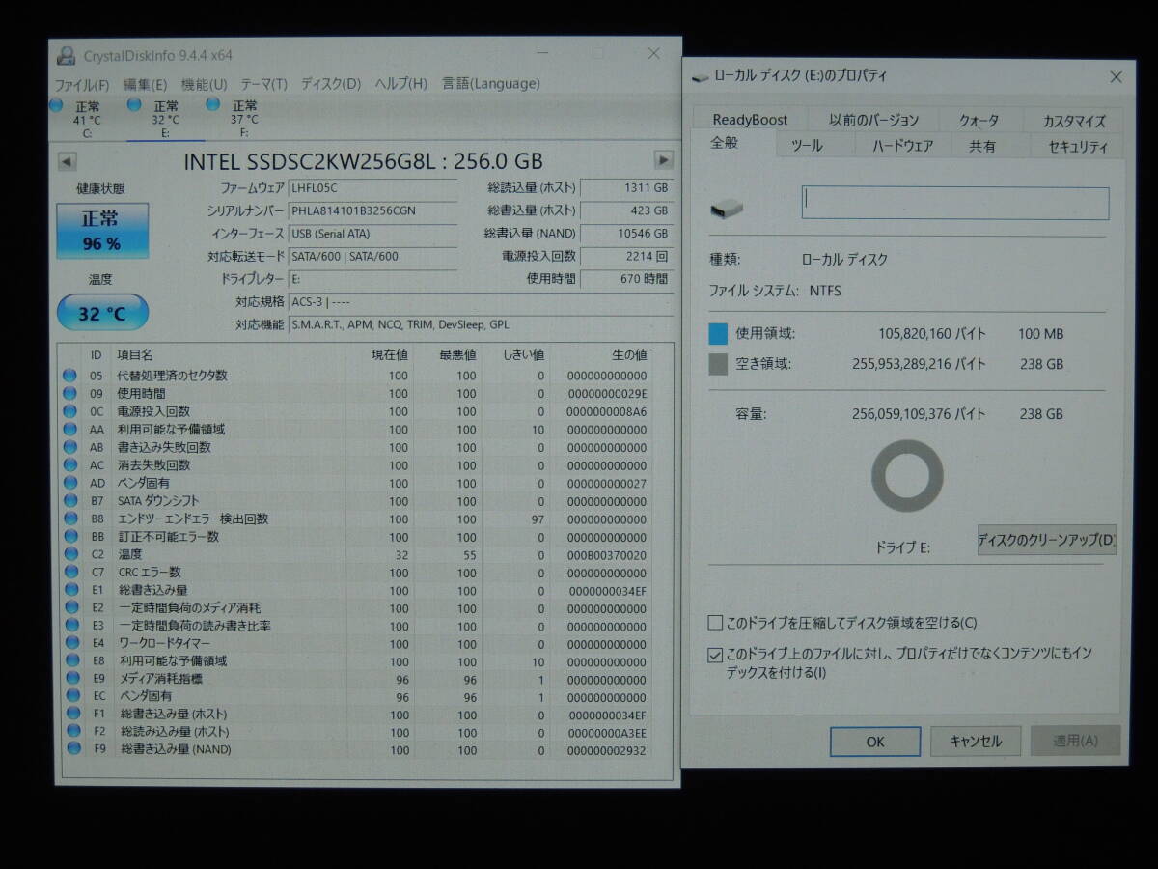Close the ローカル ディスク (E:) properties dialog
The width and height of the screenshot is (1158, 869).
tap(1116, 77)
